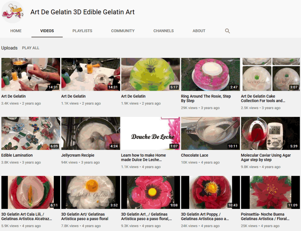Open the Jellycream Recipie video thumbnail
Viewport: 301px width, 231px height.
[90, 133]
